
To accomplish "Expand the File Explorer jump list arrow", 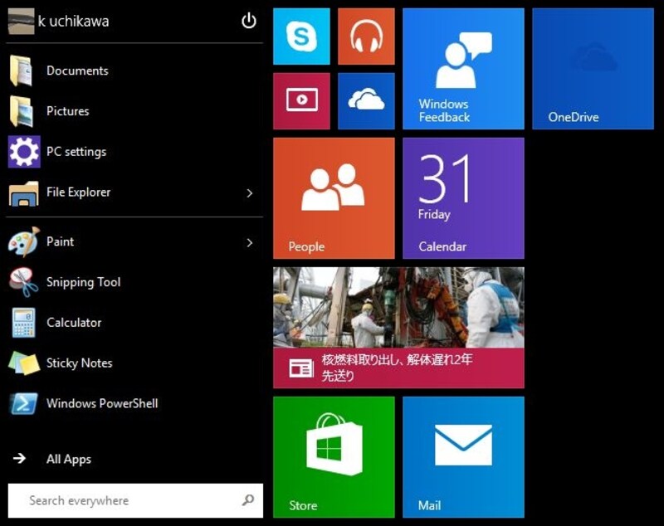I will (249, 193).
